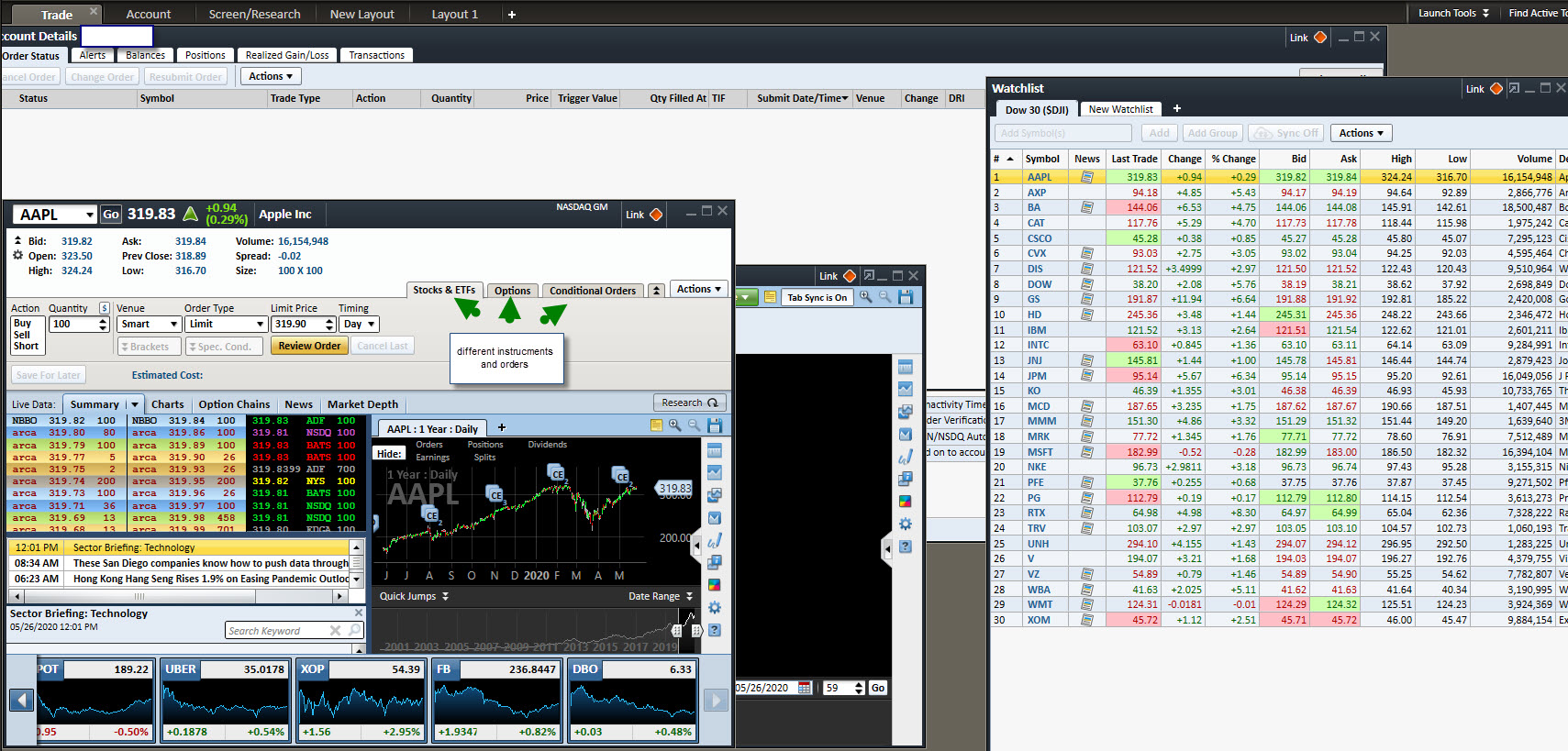Zoom in on the AAPL 1 Year chart
The image size is (1568, 751).
click(675, 425)
